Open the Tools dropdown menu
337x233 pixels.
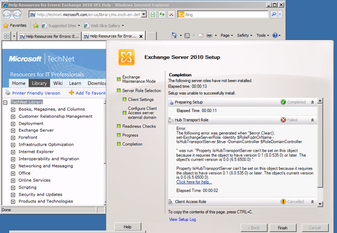pyautogui.click(x=263, y=35)
